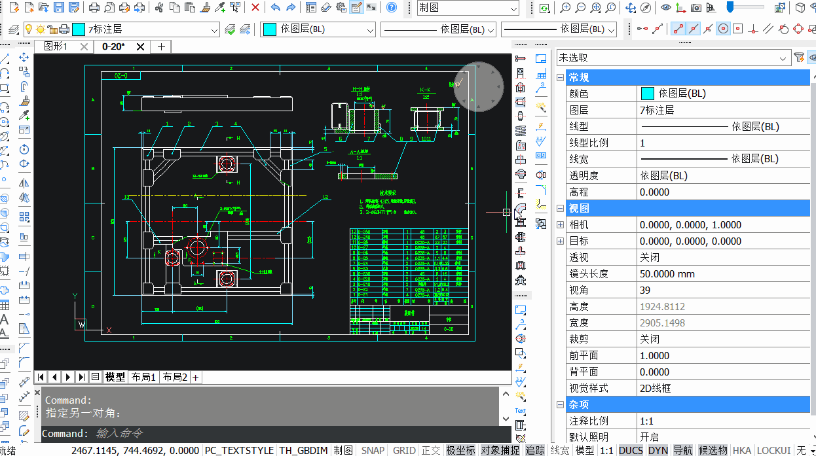Image resolution: width=816 pixels, height=456 pixels.
Task: Open the 制图 workspace dropdown
Action: pyautogui.click(x=513, y=8)
